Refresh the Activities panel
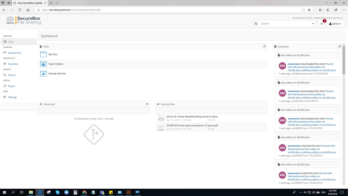 click(340, 47)
